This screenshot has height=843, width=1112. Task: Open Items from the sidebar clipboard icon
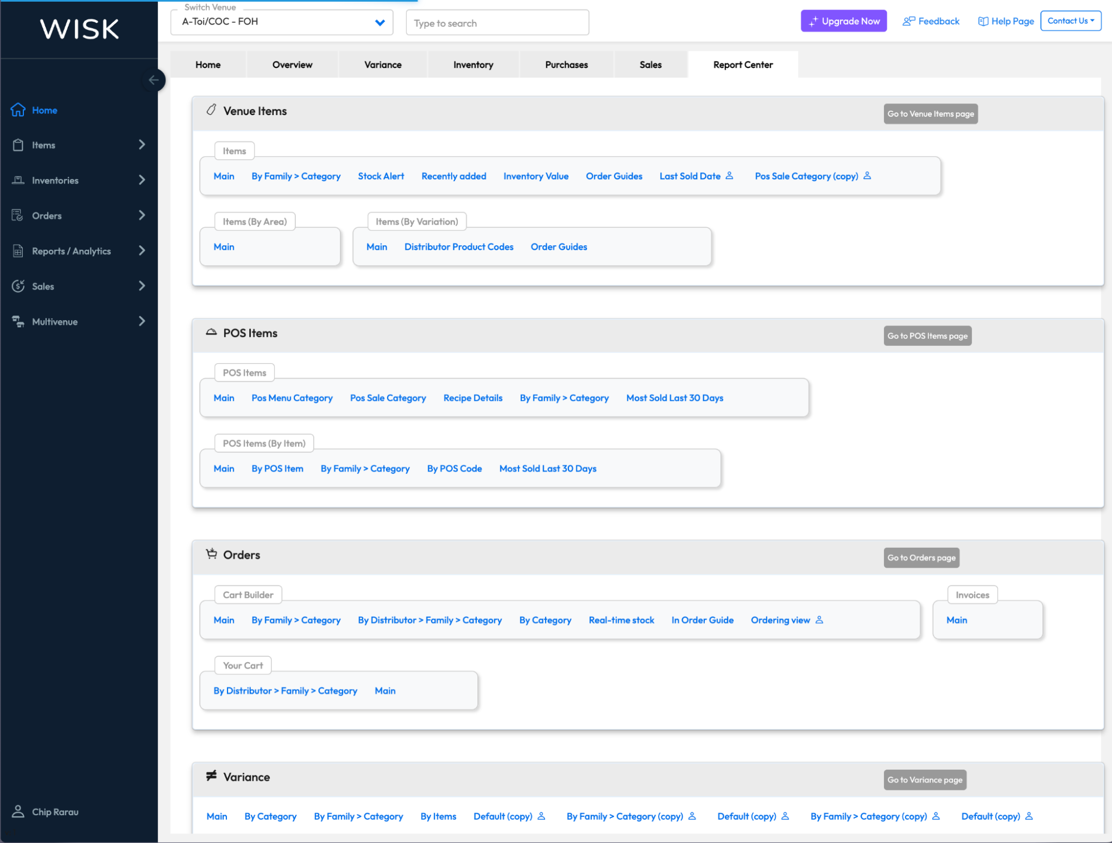tap(18, 145)
